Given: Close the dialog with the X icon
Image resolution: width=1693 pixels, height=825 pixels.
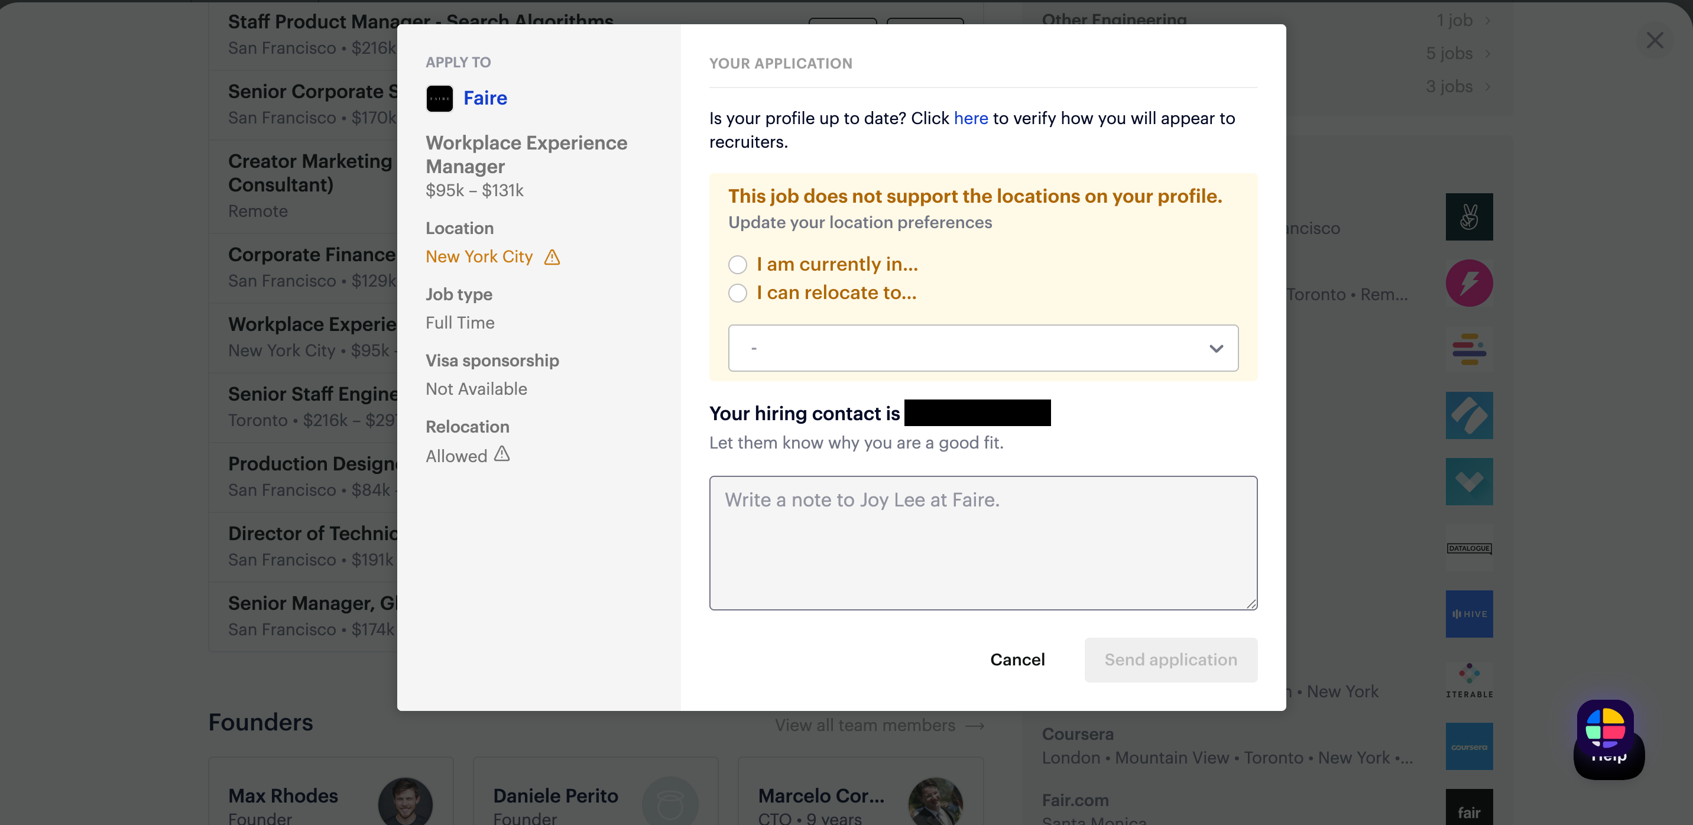Looking at the screenshot, I should 1654,41.
